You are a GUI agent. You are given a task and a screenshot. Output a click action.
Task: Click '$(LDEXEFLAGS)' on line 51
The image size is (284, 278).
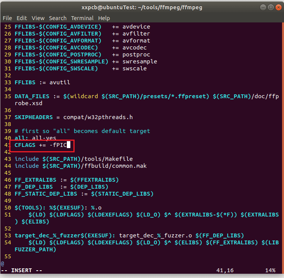point(110,215)
